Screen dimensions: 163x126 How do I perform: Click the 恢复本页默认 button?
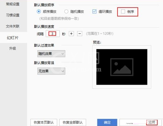[44, 122]
